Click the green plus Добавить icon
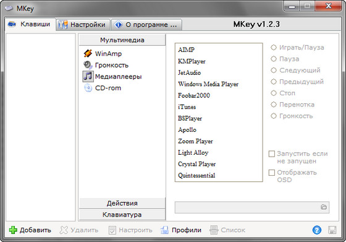Viewport: 346px width, 242px height. tap(13, 230)
